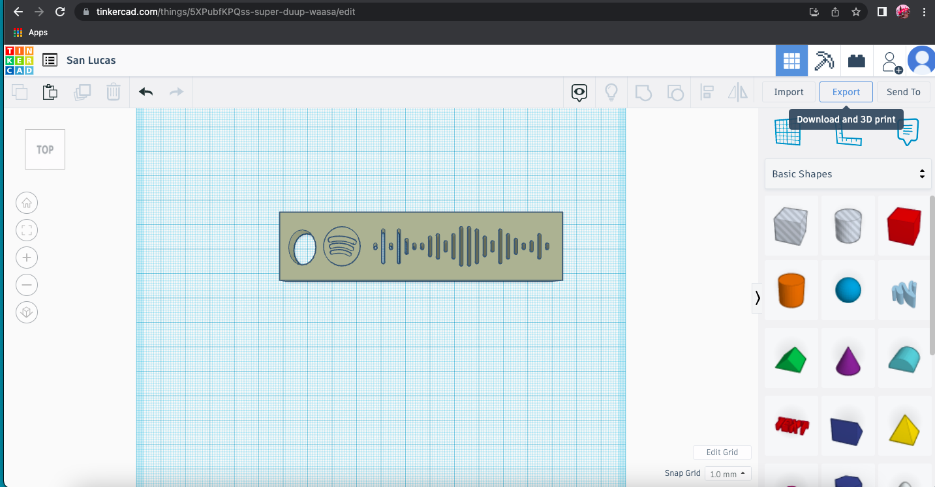
Task: Toggle the browser side panel icon
Action: [881, 12]
